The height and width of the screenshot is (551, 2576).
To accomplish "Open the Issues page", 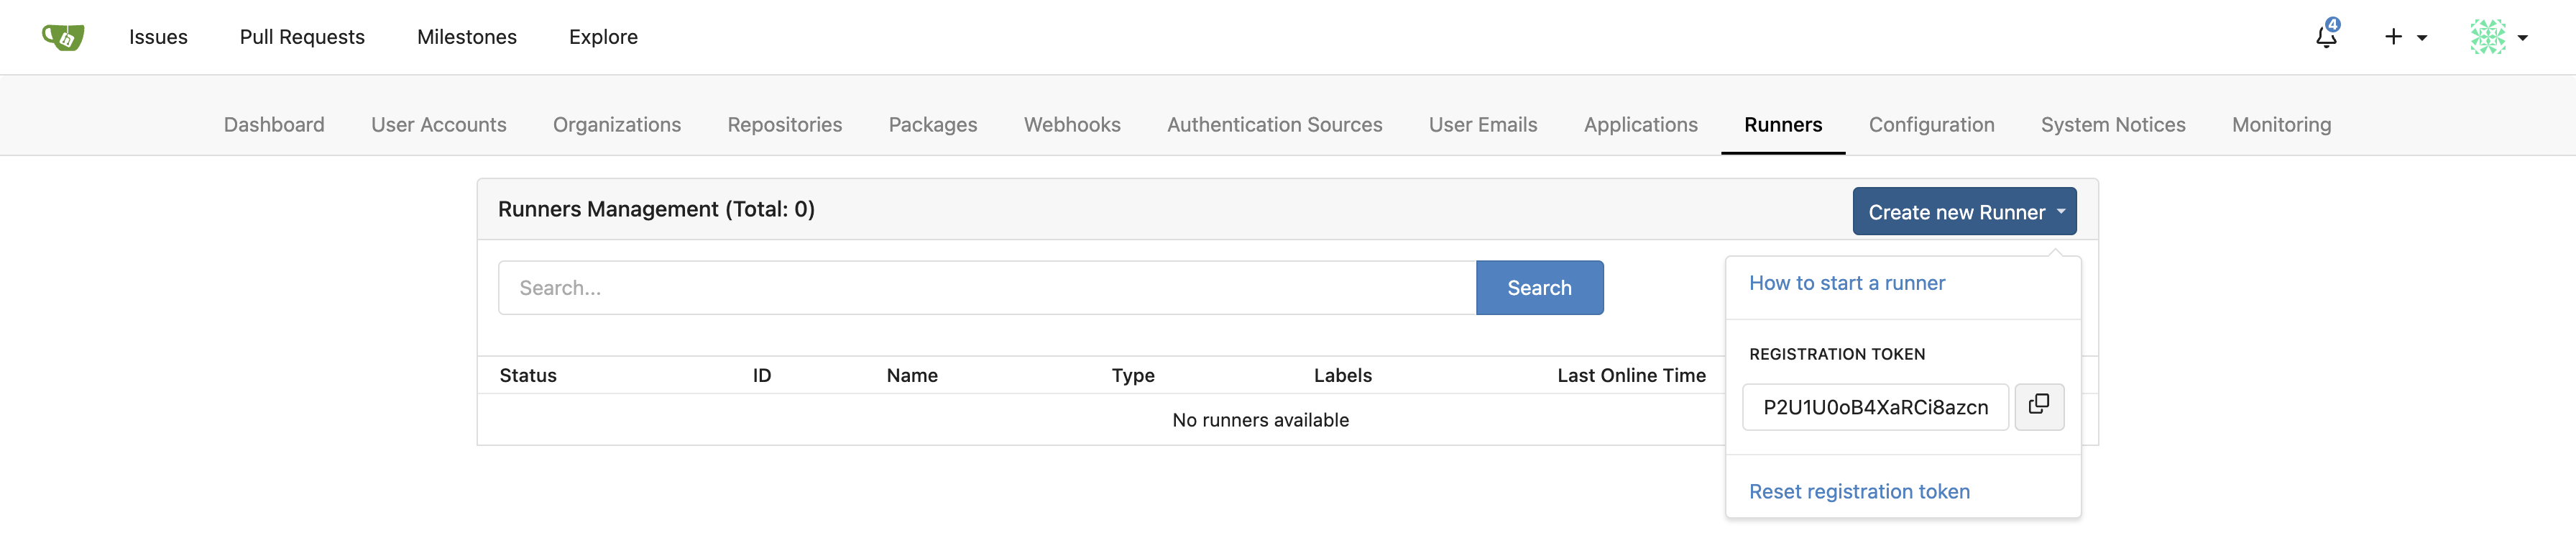I will [158, 37].
